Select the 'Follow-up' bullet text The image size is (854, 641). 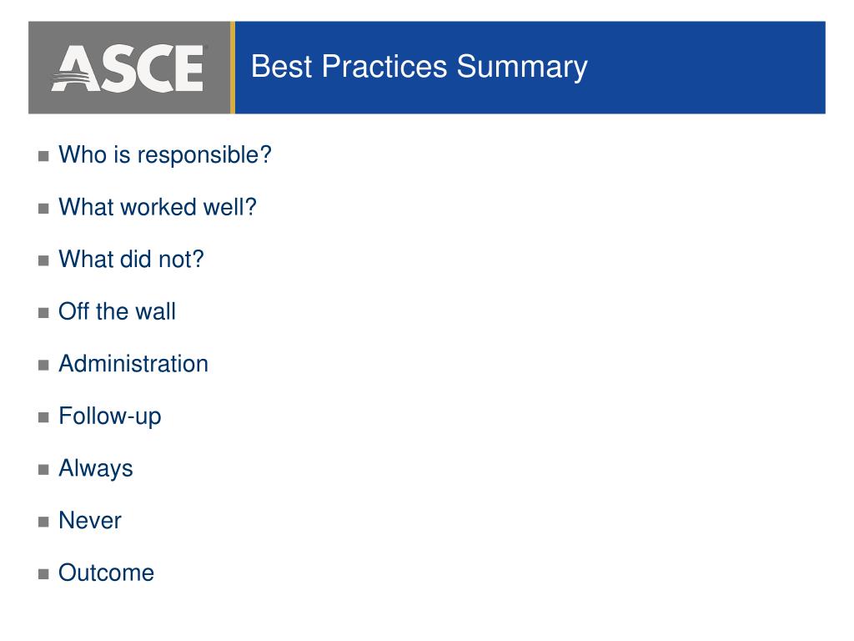point(110,417)
